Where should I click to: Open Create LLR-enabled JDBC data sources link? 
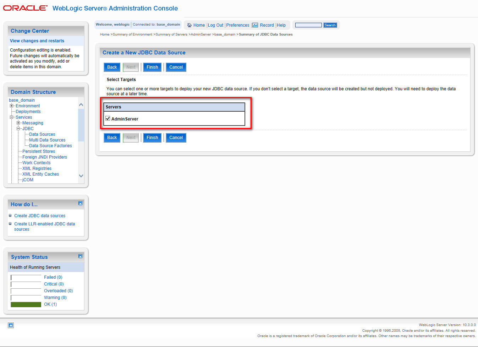point(45,226)
